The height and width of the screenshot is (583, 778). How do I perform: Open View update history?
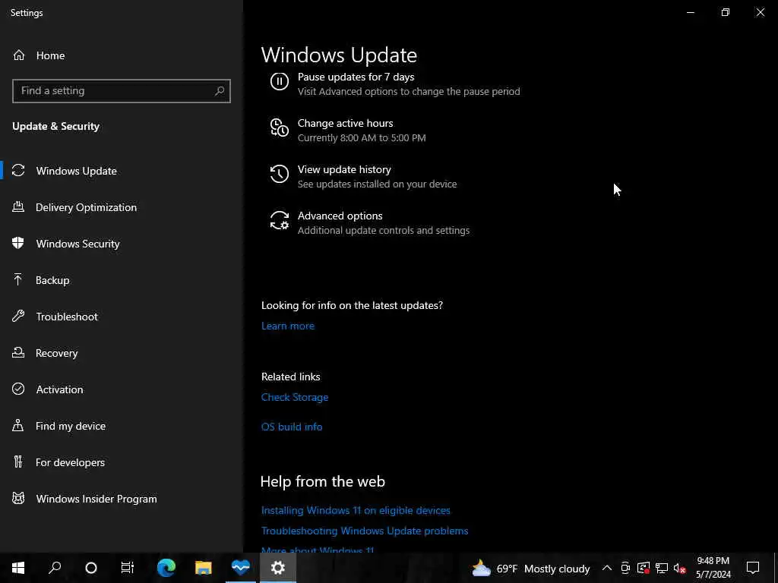tap(344, 169)
